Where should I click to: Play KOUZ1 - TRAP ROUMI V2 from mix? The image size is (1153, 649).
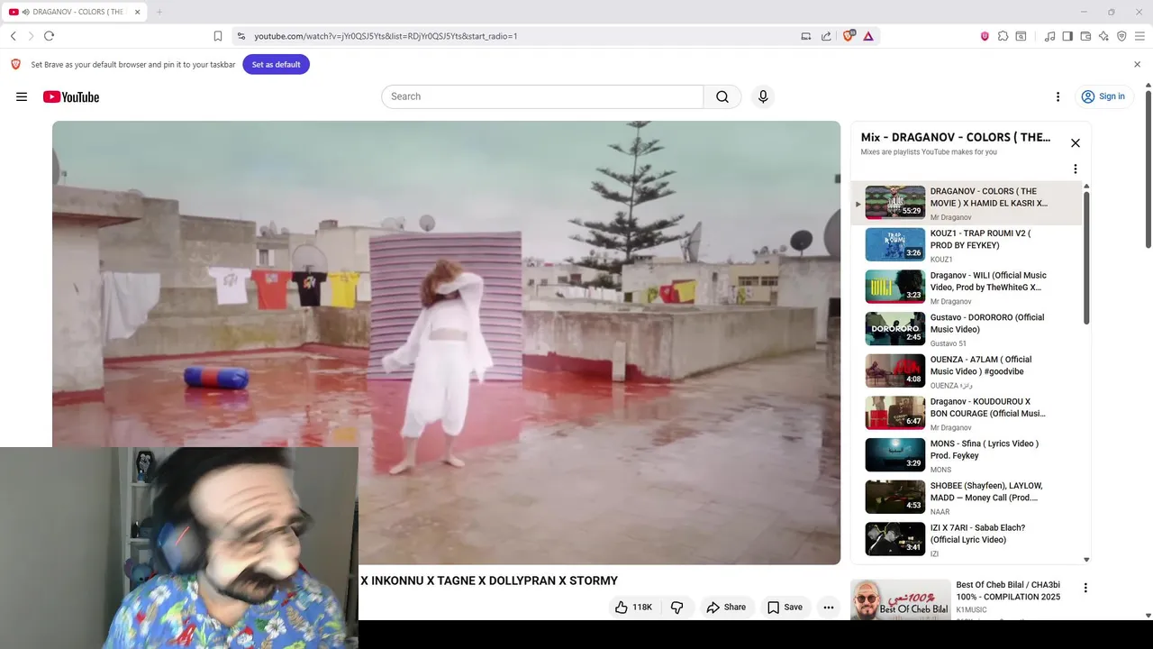tap(966, 245)
